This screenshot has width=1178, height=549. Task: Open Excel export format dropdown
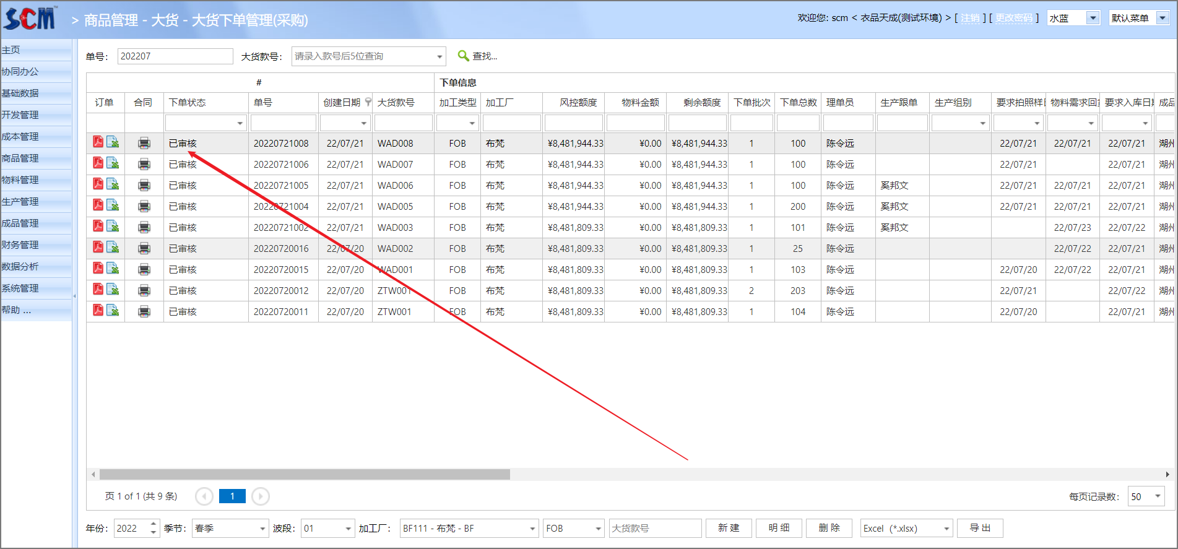point(946,529)
